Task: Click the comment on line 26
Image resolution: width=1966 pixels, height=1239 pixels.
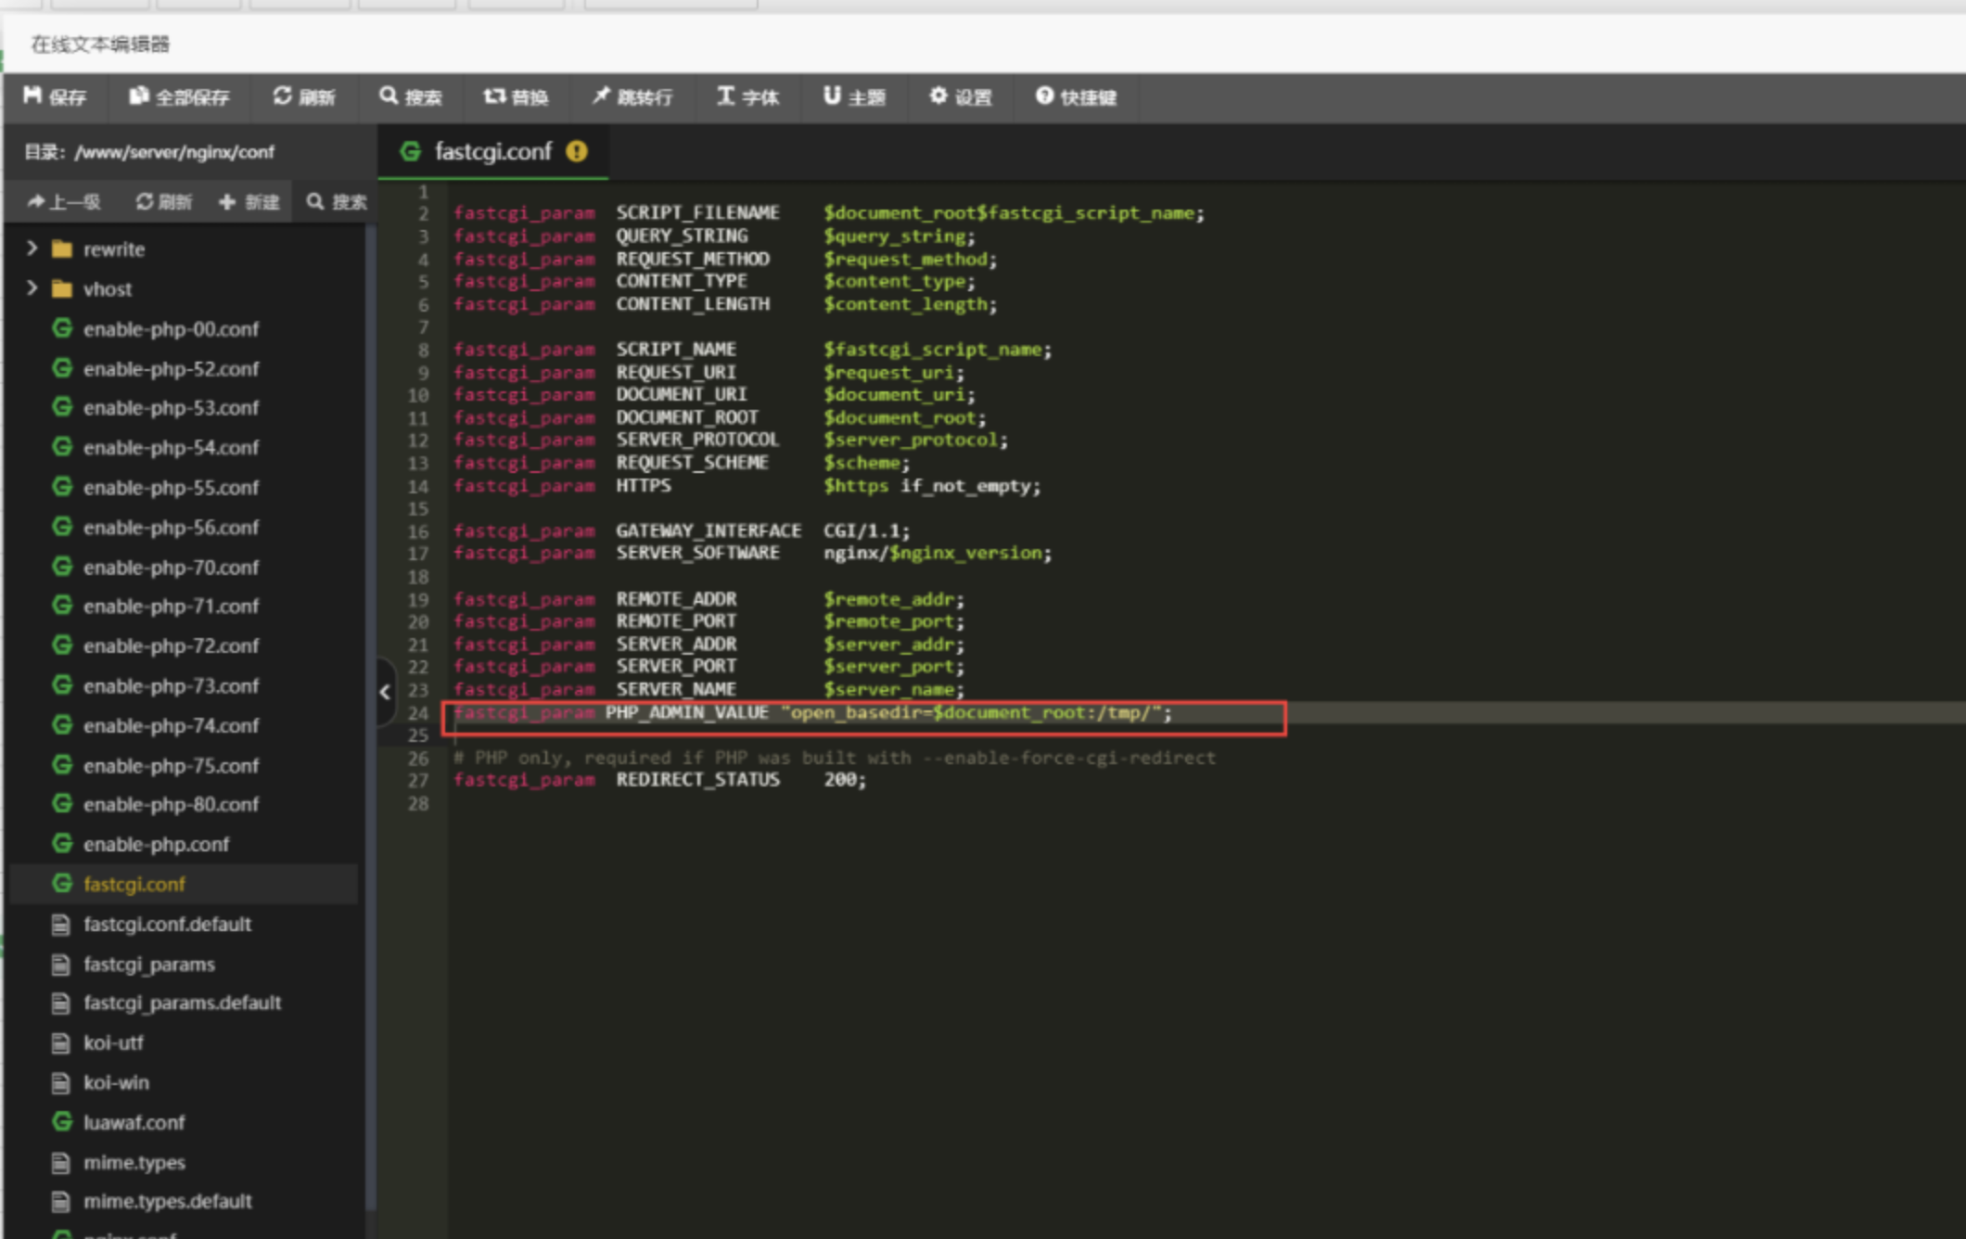Action: 834,758
